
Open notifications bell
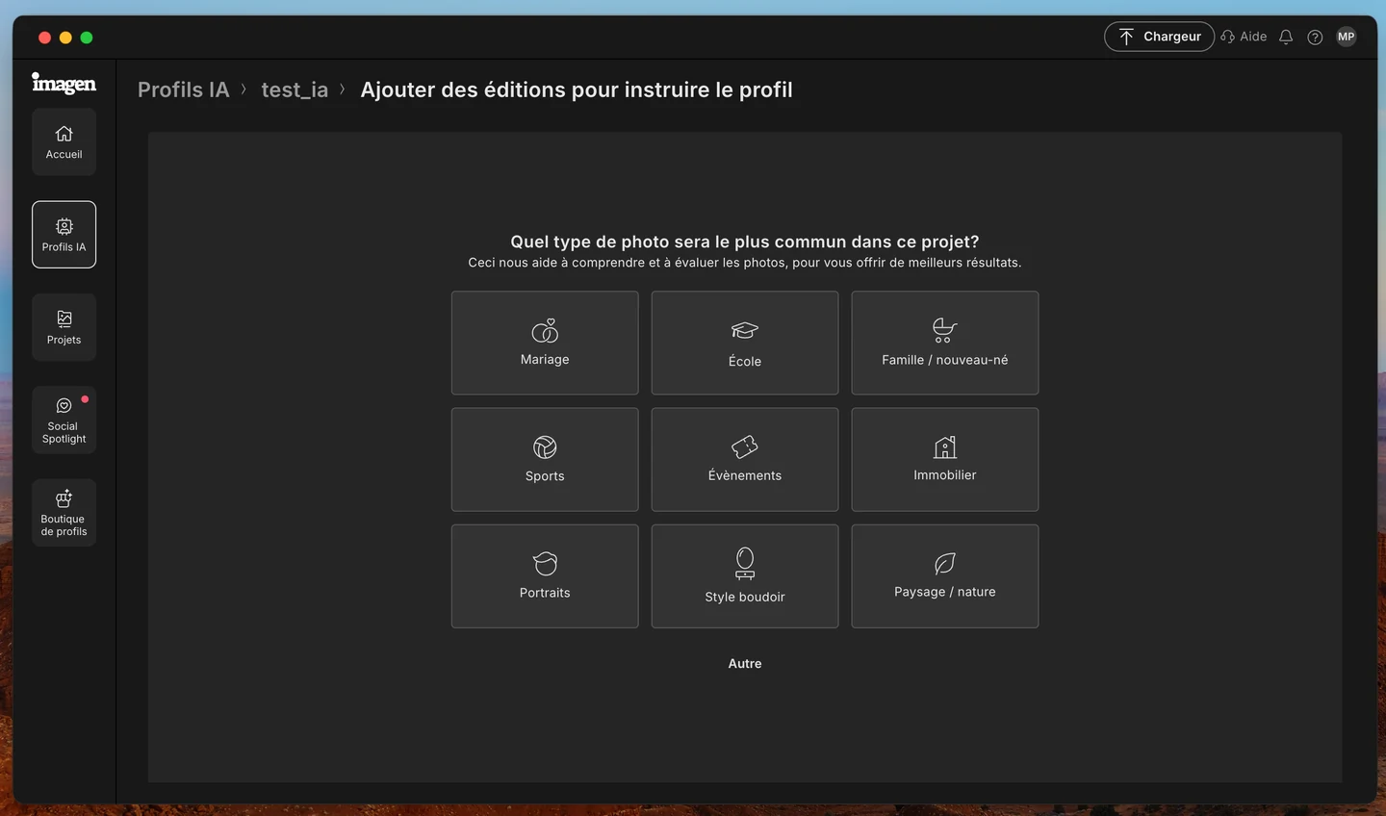pos(1286,37)
